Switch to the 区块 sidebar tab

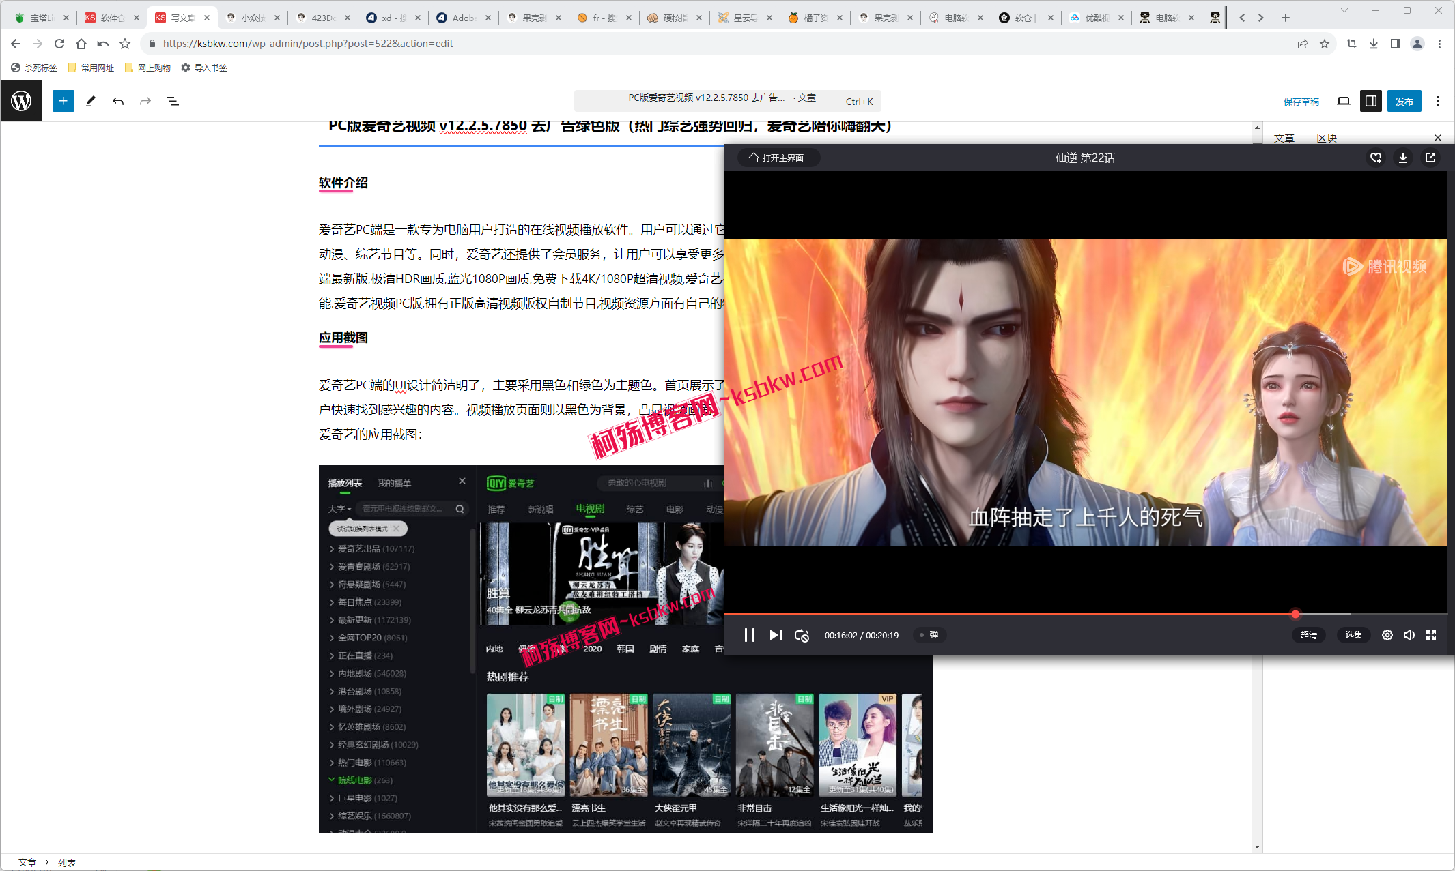(1327, 138)
